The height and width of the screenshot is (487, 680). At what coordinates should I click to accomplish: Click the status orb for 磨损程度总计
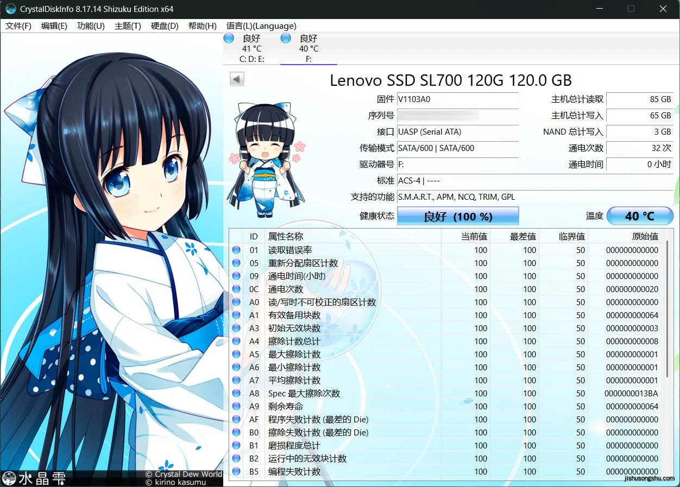pos(236,445)
